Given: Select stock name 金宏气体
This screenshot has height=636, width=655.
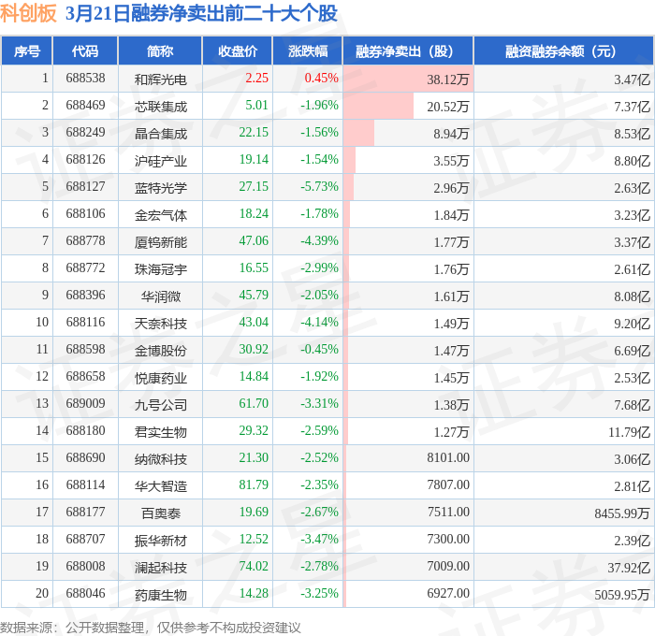Looking at the screenshot, I should pos(160,215).
